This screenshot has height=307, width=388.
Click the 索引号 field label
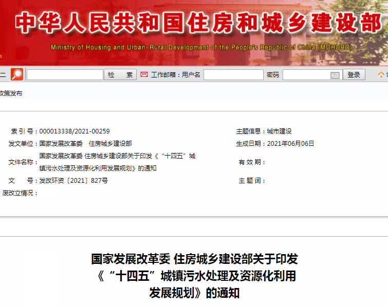24,131
